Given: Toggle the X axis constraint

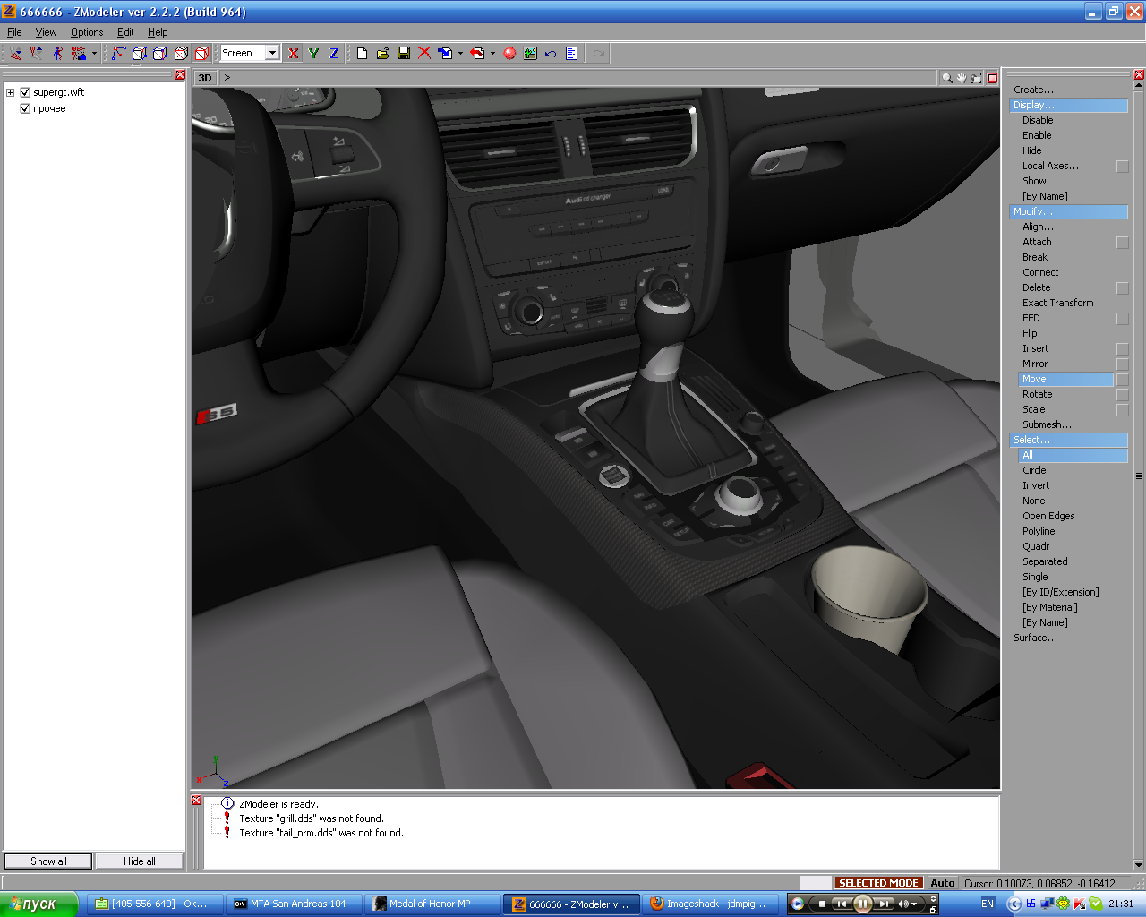Looking at the screenshot, I should pos(294,54).
